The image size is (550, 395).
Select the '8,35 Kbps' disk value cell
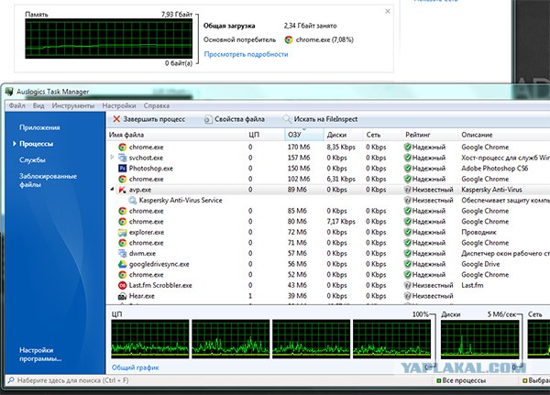341,147
